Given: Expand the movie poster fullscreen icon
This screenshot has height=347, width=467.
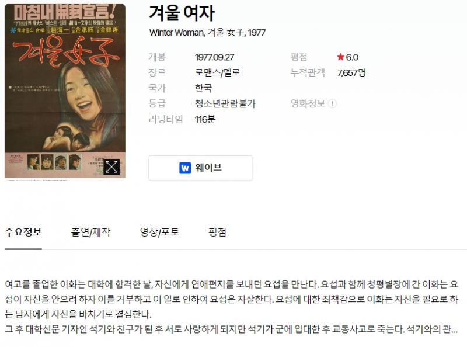Looking at the screenshot, I should coord(111,167).
